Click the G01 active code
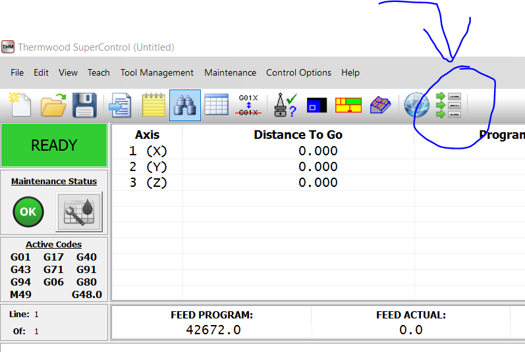Image resolution: width=525 pixels, height=352 pixels. (20, 257)
